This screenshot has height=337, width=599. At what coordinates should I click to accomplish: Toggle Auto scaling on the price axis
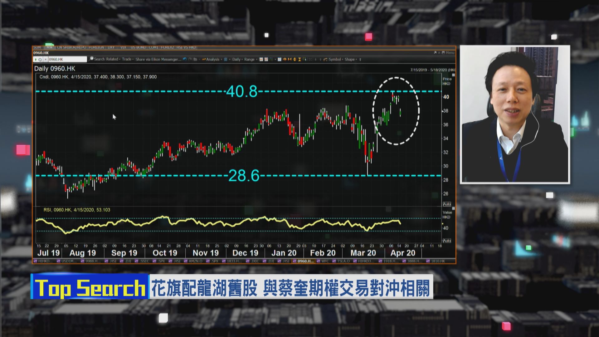click(447, 204)
